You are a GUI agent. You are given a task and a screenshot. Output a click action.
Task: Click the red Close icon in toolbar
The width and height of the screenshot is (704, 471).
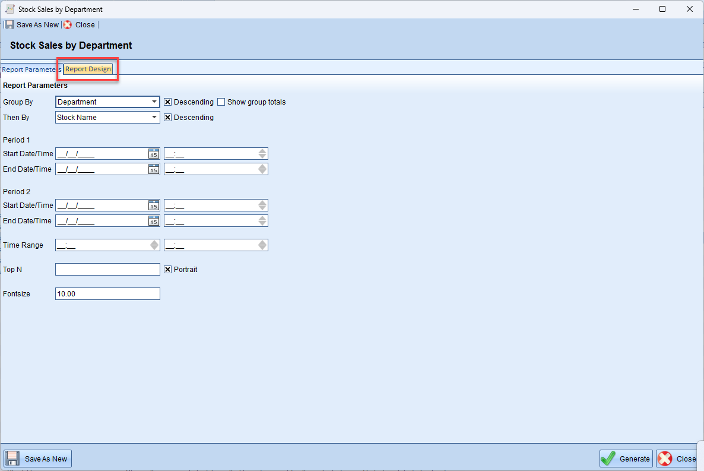click(68, 25)
